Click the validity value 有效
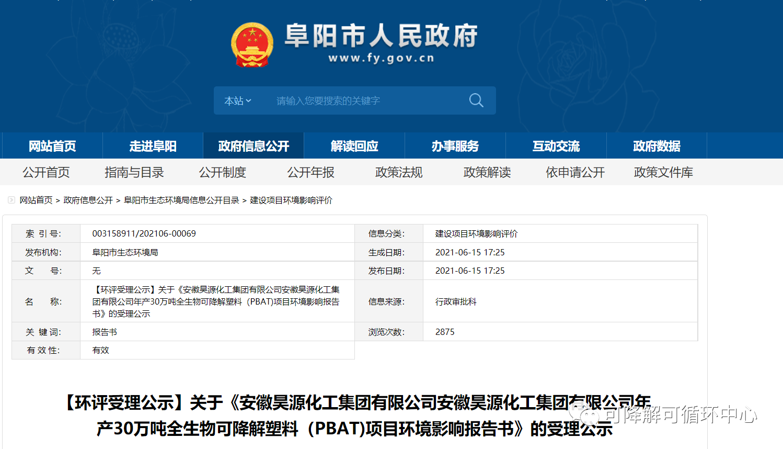783x449 pixels. click(x=101, y=350)
